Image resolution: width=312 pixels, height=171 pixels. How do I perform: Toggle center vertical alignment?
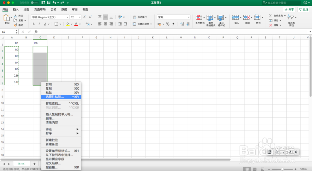tap(105, 17)
